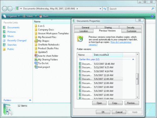The width and height of the screenshot is (157, 118).
Task: Collapse the Earlier this year group
Action: pos(133,59)
